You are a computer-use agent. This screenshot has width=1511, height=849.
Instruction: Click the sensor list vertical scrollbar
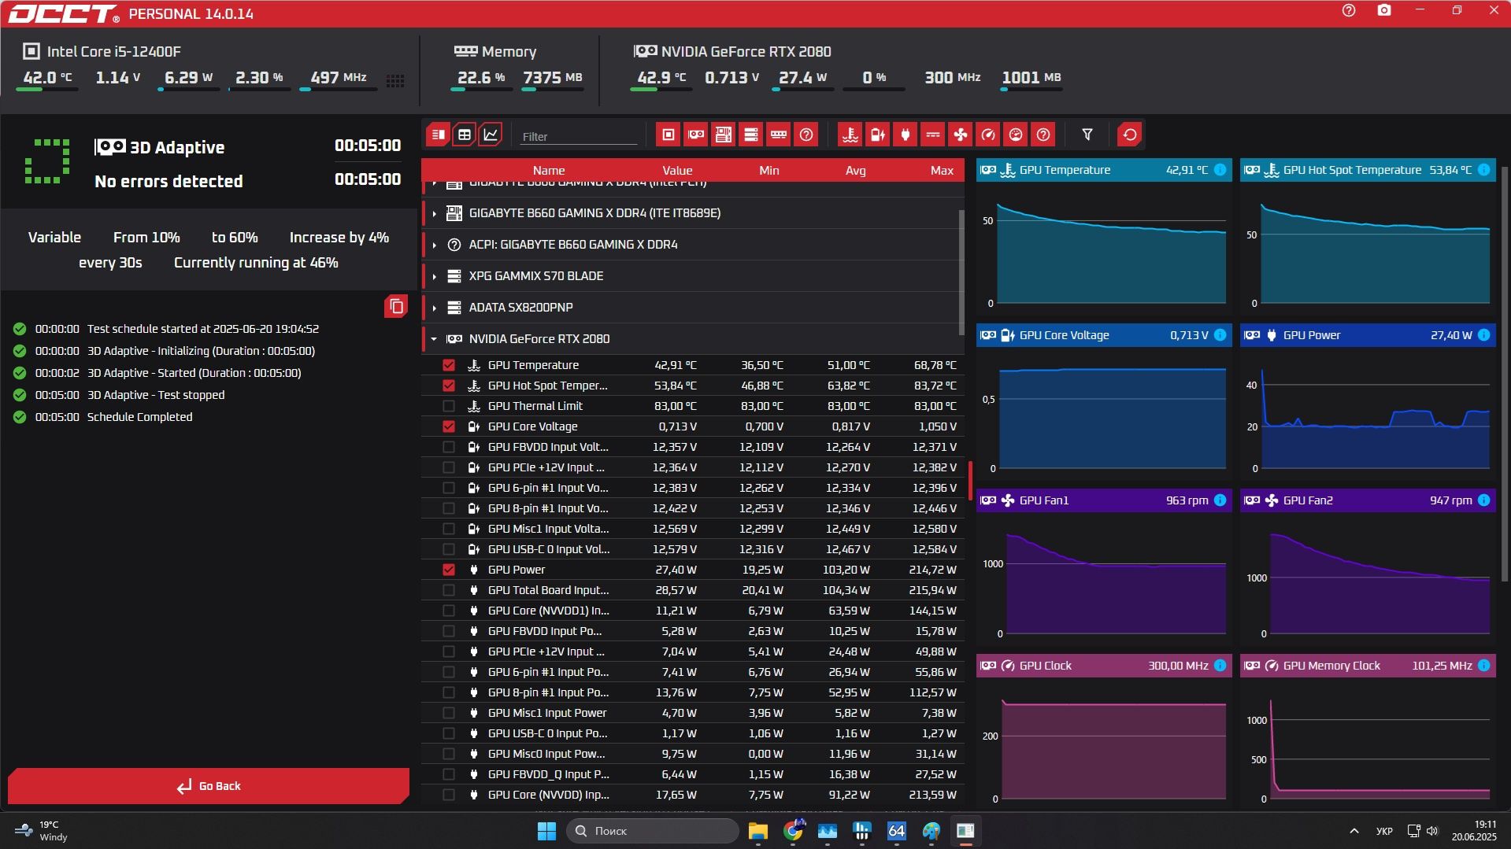[x=961, y=271]
